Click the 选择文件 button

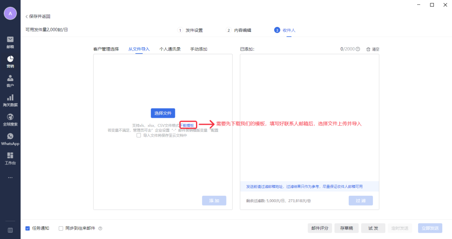(163, 113)
